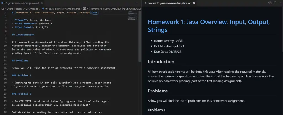Open More Actions menu in editor pane
The height and width of the screenshot is (115, 283).
point(137,3)
